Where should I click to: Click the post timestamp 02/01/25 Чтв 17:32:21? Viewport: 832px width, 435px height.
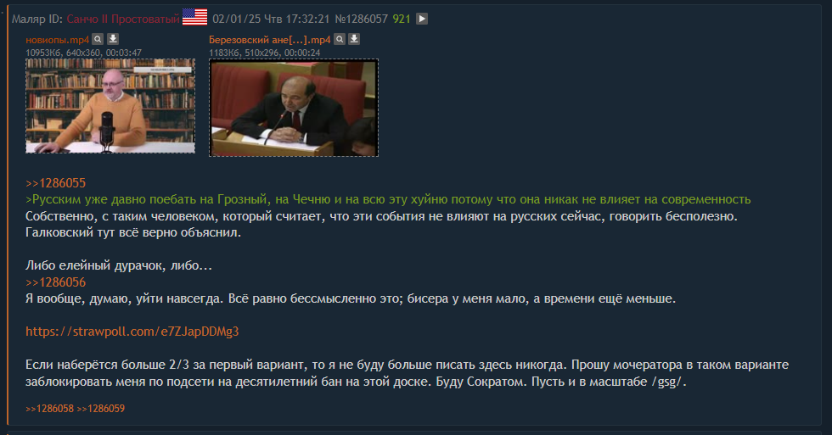271,19
